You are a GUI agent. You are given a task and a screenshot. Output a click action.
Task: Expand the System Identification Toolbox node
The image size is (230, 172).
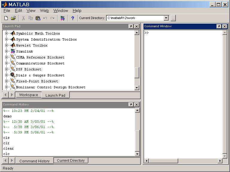(x=6, y=39)
